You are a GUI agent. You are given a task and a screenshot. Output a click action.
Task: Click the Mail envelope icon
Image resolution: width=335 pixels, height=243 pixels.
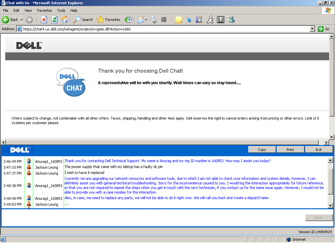pos(141,20)
